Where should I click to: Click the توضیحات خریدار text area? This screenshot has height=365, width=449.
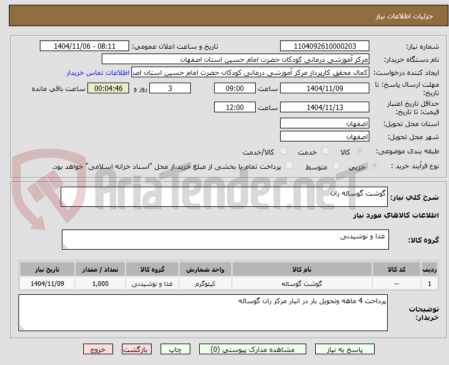[203, 313]
